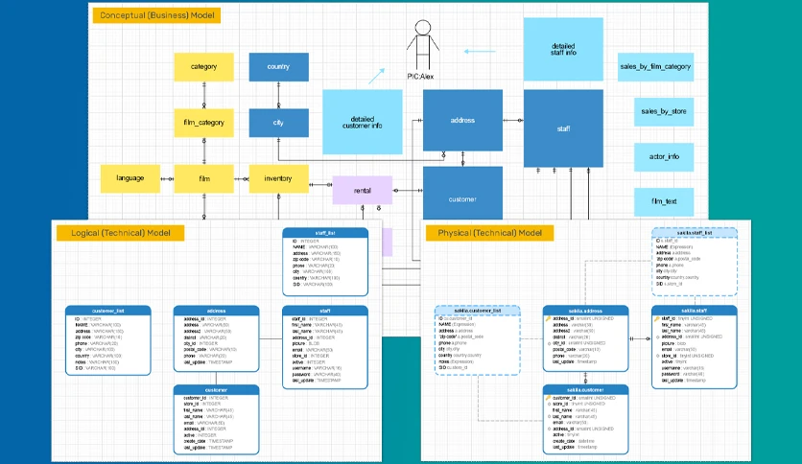
Task: Select the detailed staff info box
Action: 563,49
